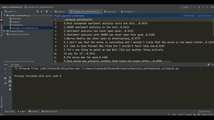214x120 pixels.
Task: Collapse the analisis_sentimientos_yt project folder
Action: (4, 15)
